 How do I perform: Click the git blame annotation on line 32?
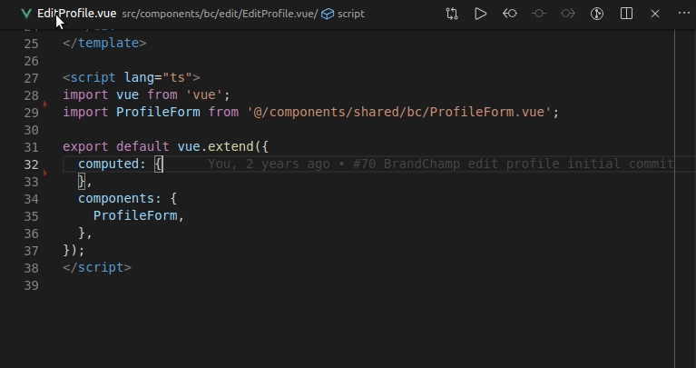point(441,164)
